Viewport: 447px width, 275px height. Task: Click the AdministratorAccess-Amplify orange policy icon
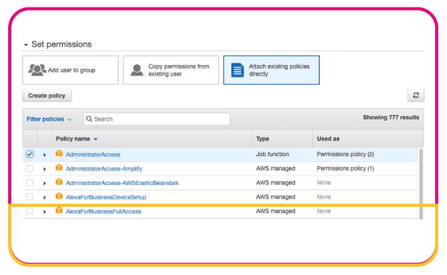point(59,168)
